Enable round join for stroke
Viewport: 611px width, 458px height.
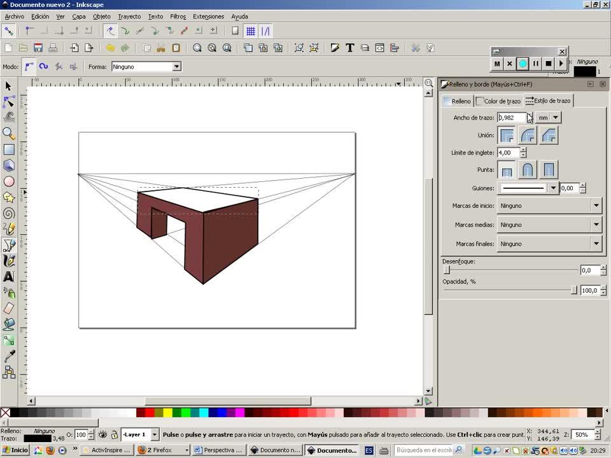point(528,135)
